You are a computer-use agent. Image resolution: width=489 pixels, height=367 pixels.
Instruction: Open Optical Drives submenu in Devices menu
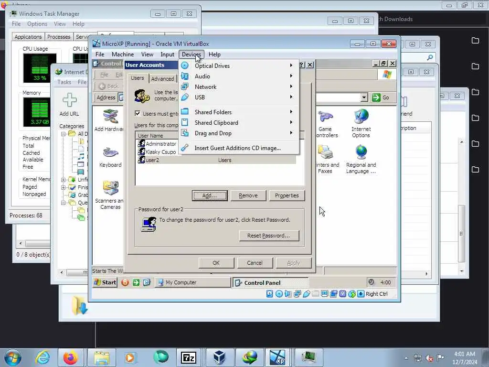239,66
